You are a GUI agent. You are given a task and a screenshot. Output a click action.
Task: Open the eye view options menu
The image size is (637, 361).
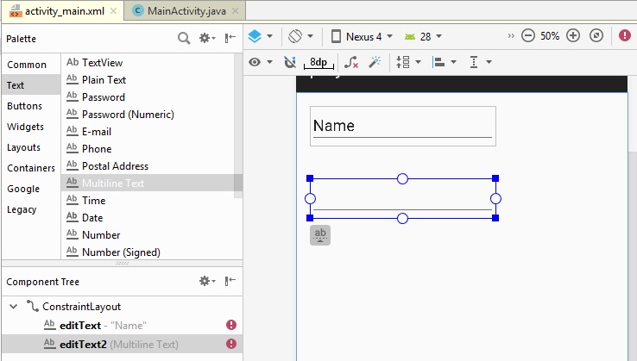[260, 62]
